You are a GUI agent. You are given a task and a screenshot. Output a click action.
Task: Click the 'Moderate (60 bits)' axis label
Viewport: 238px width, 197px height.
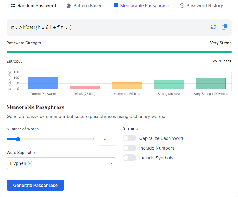[127, 94]
